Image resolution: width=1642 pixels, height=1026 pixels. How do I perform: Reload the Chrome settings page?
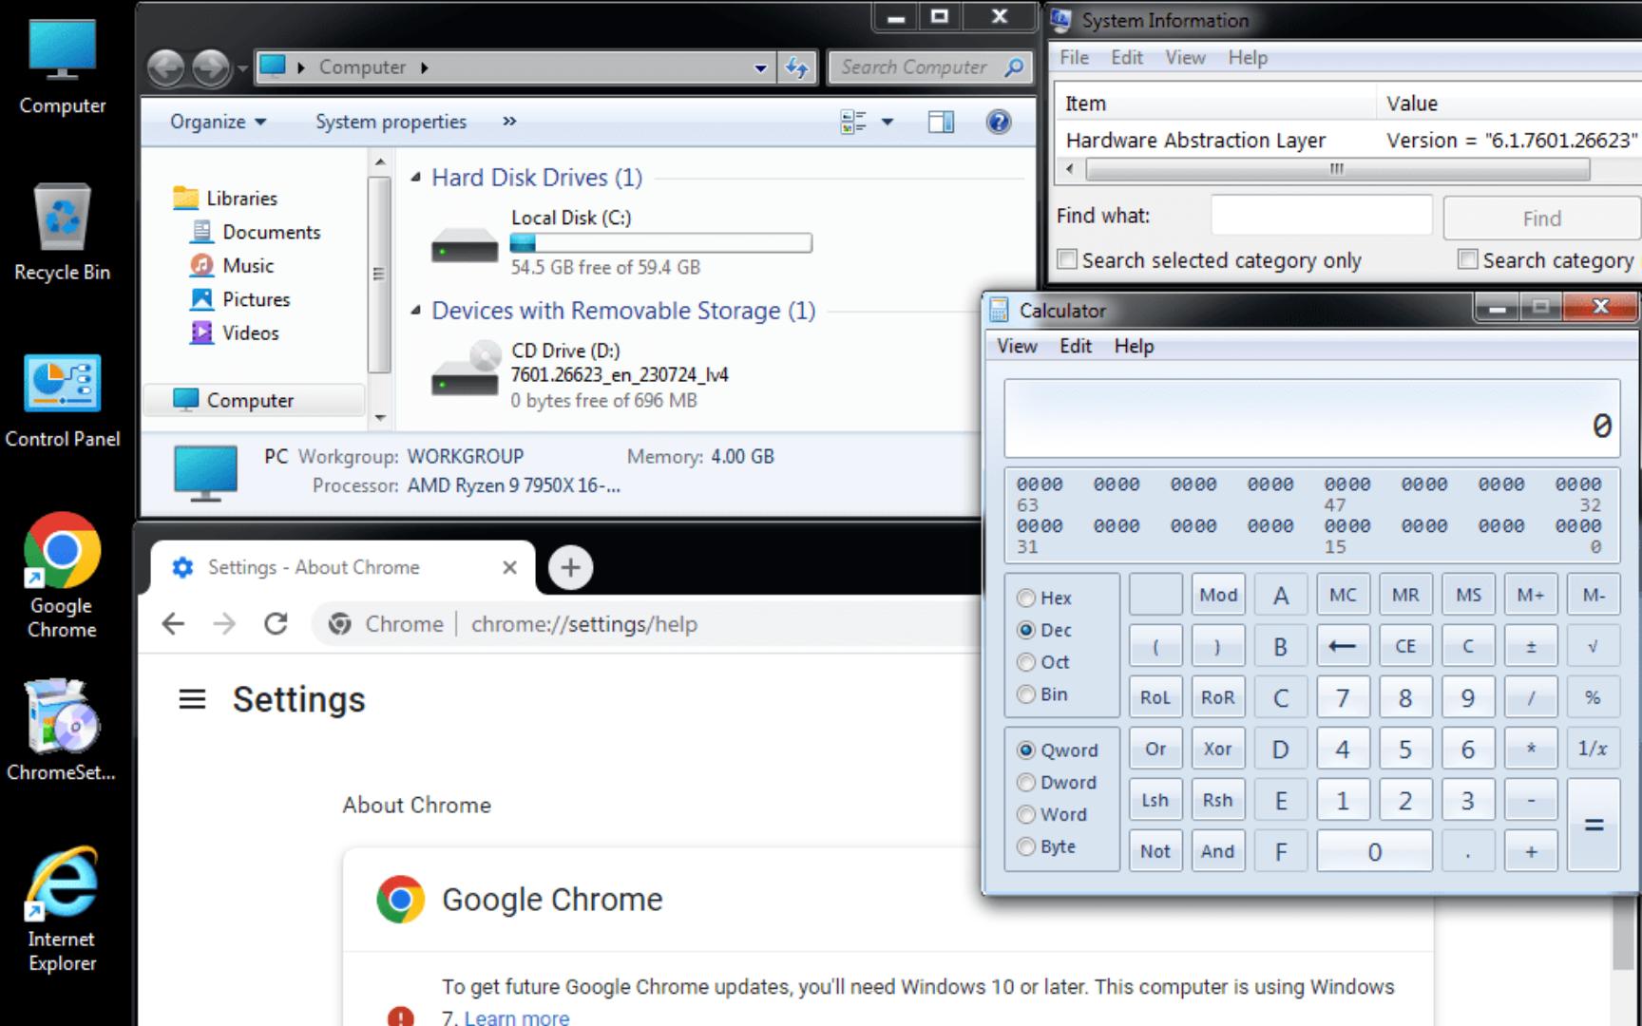point(276,624)
